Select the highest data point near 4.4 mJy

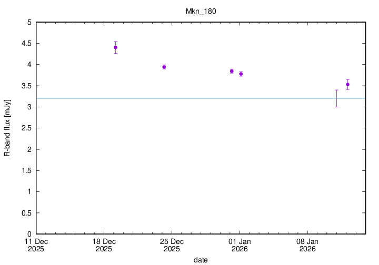point(115,47)
